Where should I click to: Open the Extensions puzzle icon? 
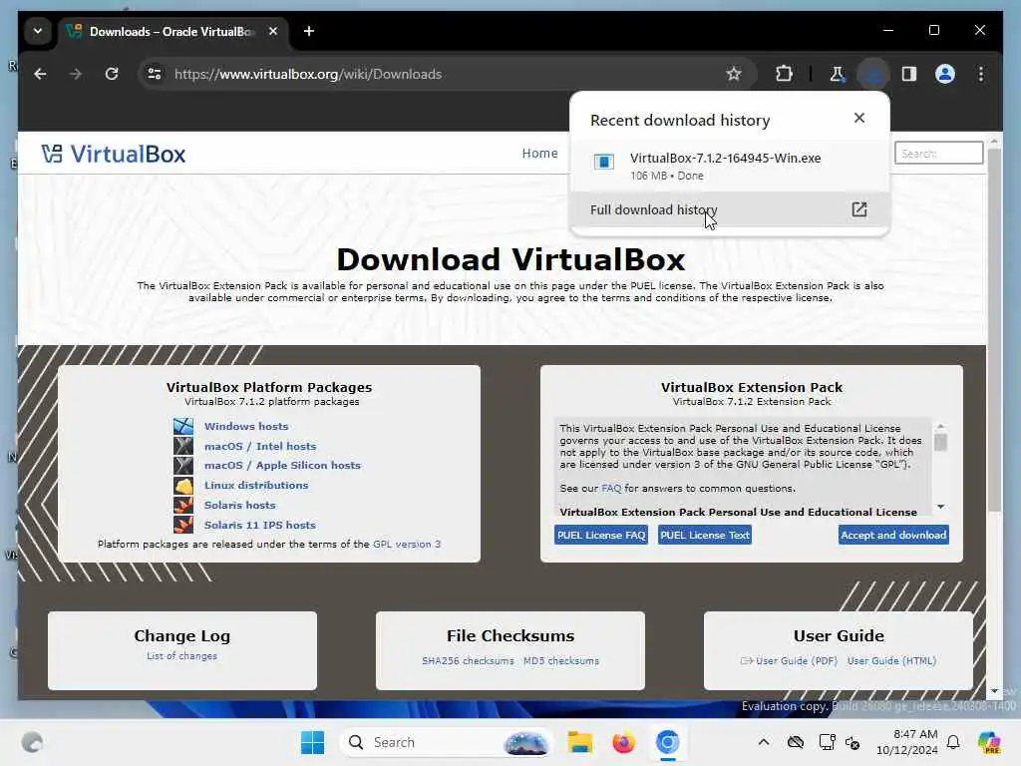(x=784, y=74)
